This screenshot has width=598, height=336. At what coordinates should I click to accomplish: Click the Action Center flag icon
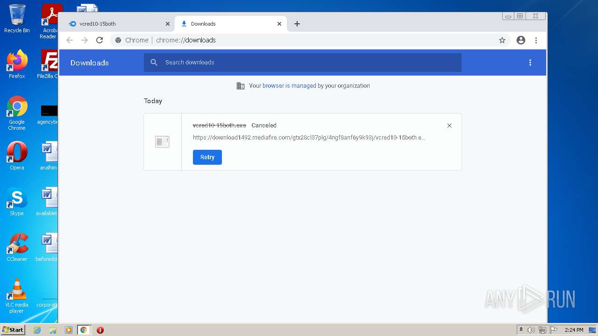tap(553, 330)
